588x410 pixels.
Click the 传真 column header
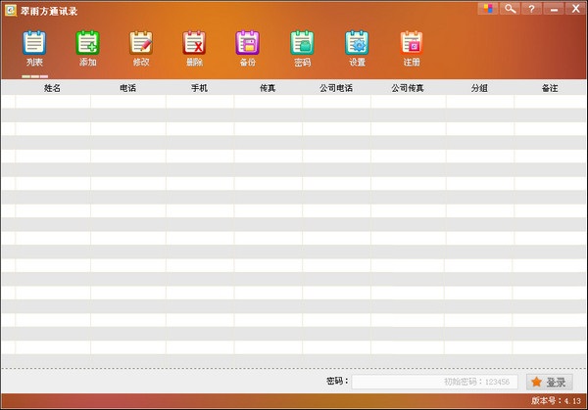pos(268,88)
